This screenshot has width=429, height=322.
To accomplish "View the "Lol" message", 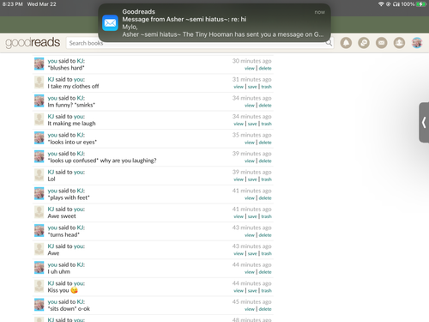I will pyautogui.click(x=239, y=179).
